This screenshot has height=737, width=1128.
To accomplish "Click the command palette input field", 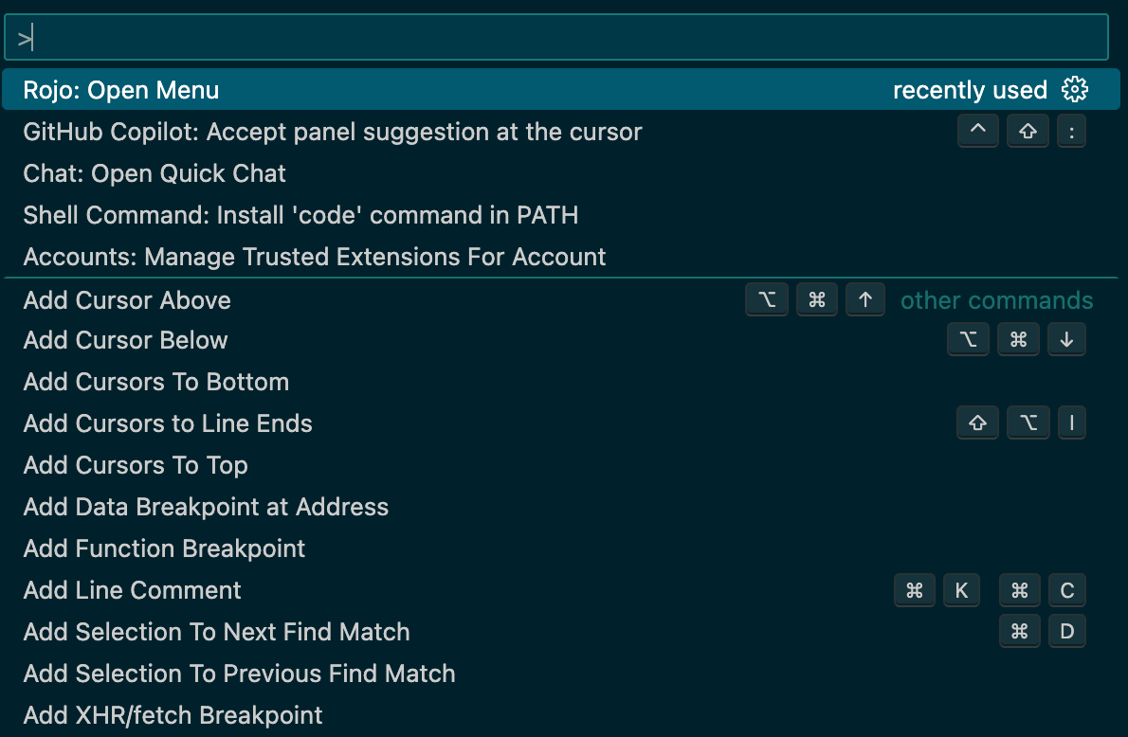I will (x=555, y=38).
